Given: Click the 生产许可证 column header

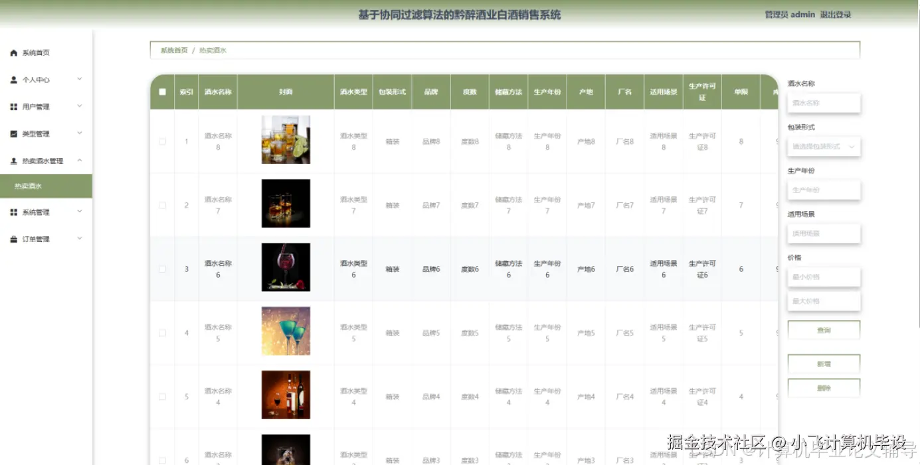Looking at the screenshot, I should 702,92.
